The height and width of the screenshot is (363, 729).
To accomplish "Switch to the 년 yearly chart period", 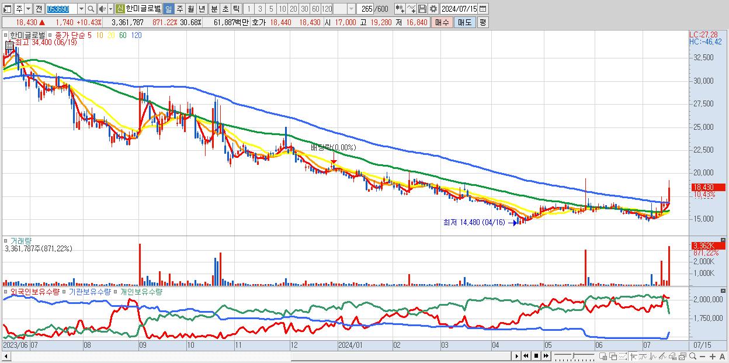I will tap(202, 9).
